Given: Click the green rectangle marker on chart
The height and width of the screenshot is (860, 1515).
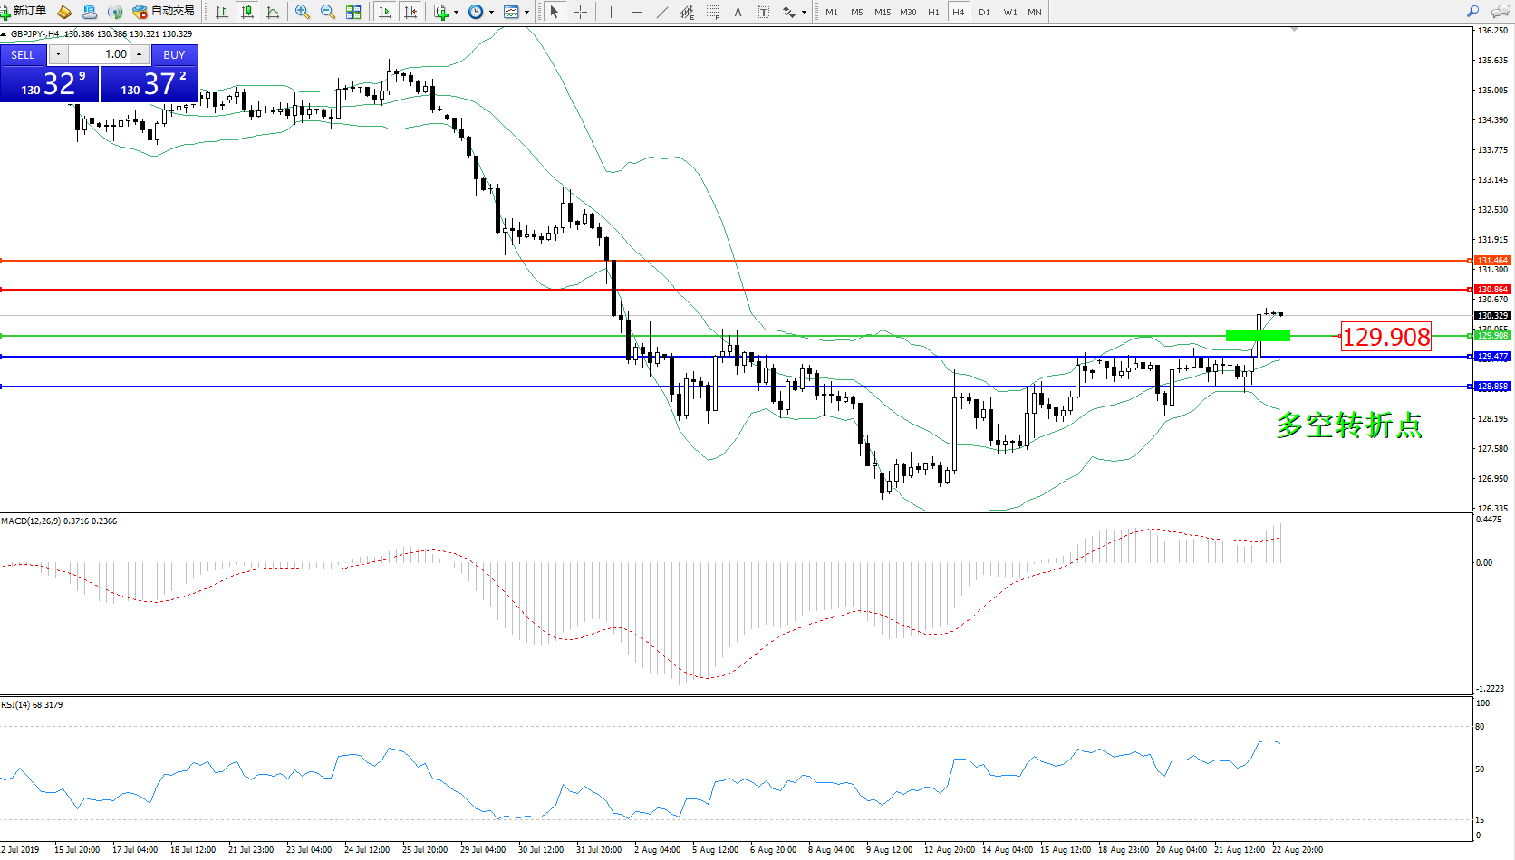Looking at the screenshot, I should click(1258, 336).
